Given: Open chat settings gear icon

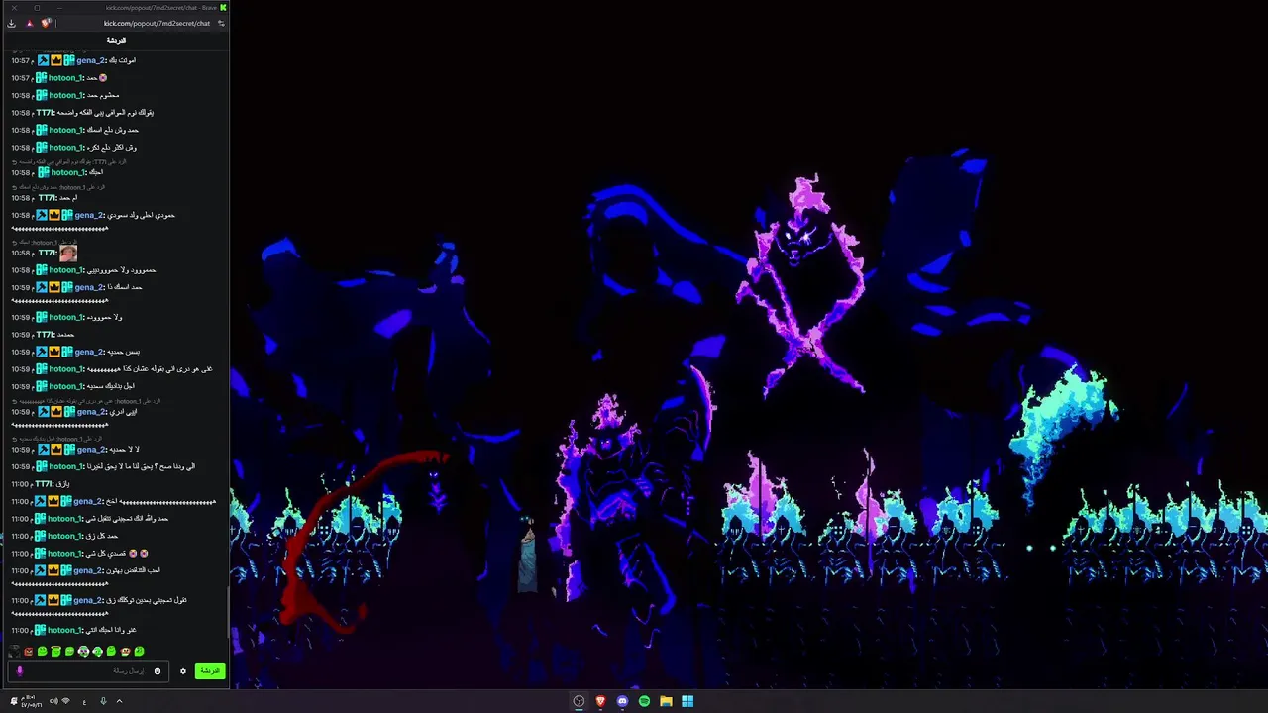Looking at the screenshot, I should pyautogui.click(x=182, y=671).
